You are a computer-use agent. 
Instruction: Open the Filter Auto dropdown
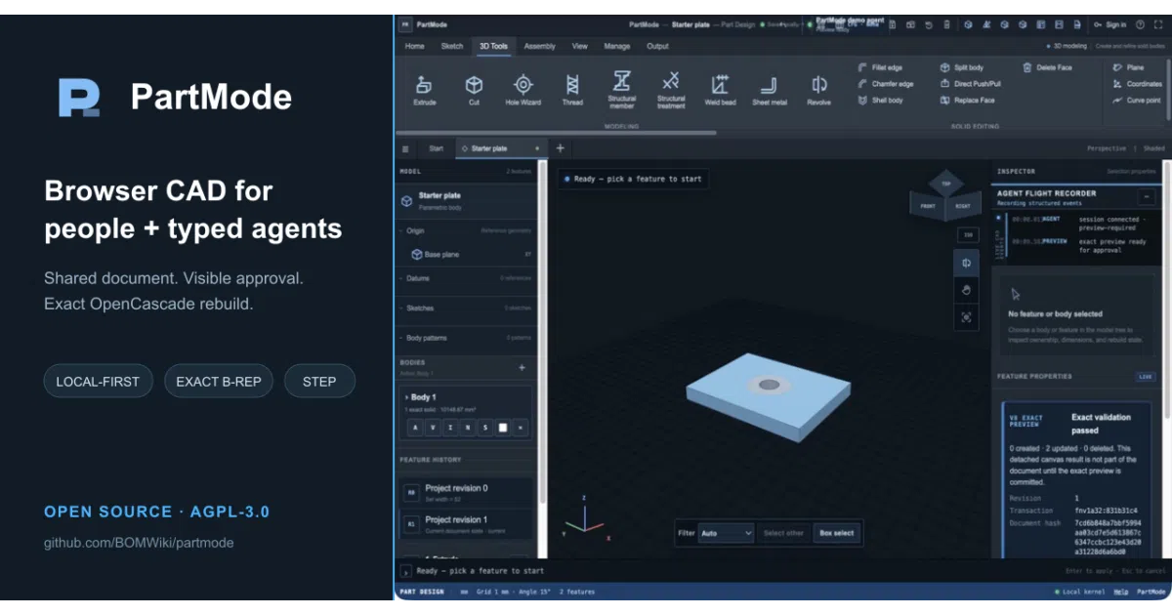[728, 533]
